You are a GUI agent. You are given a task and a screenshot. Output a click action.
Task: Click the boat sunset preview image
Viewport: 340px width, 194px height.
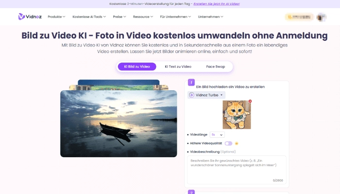[119, 124]
